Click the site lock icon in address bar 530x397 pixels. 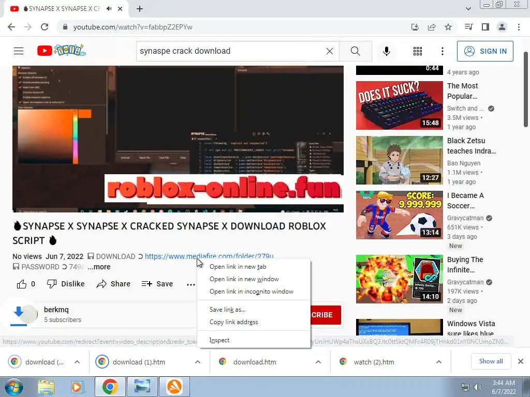(65, 27)
